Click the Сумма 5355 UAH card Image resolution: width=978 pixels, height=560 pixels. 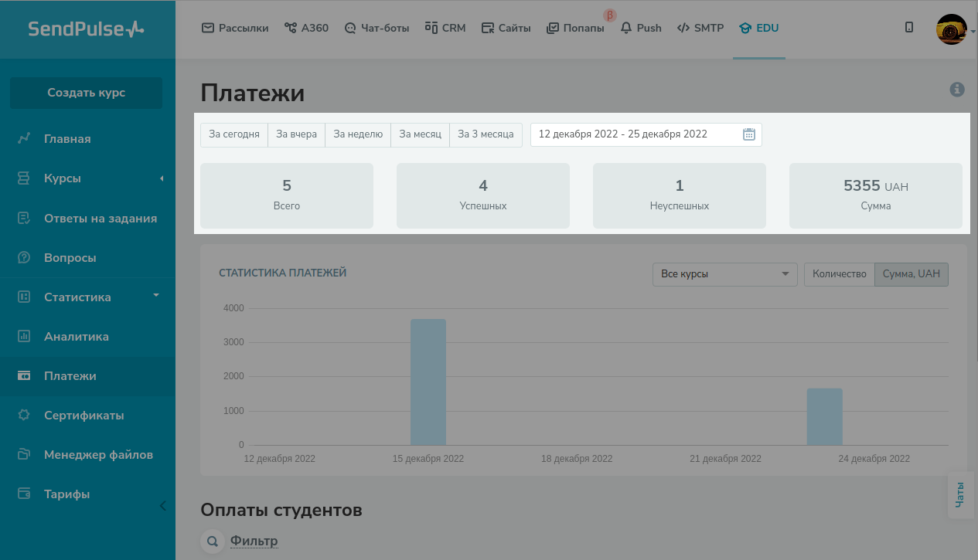click(x=876, y=195)
